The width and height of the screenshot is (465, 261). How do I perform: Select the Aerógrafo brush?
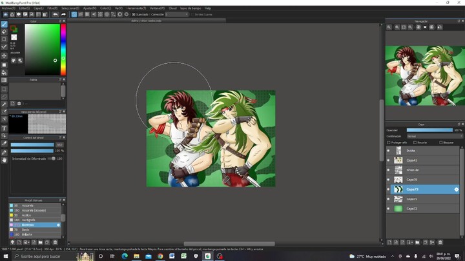[35, 220]
